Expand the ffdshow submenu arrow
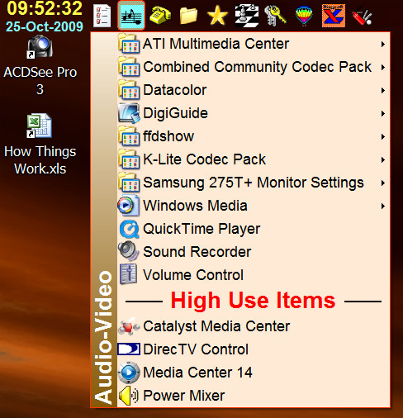Viewport: 403px width, 418px height. point(383,136)
